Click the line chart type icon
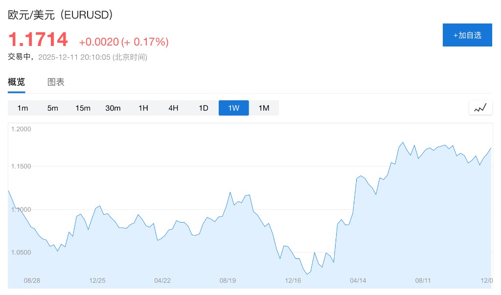The width and height of the screenshot is (501, 295). tap(480, 108)
